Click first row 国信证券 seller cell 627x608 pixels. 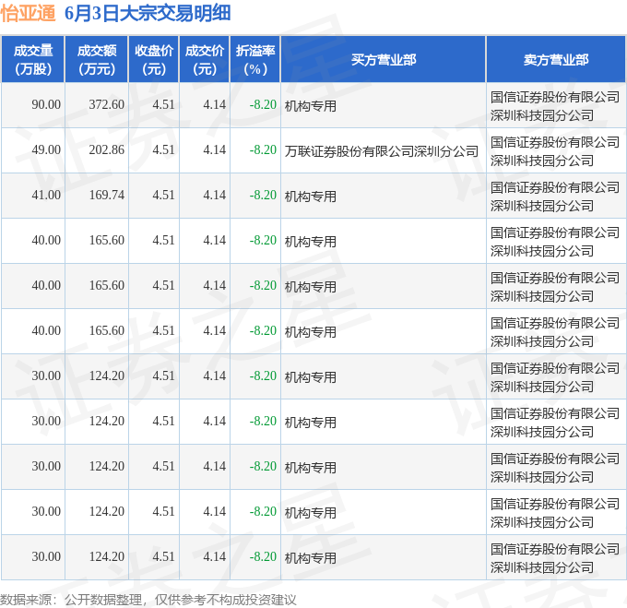[555, 106]
